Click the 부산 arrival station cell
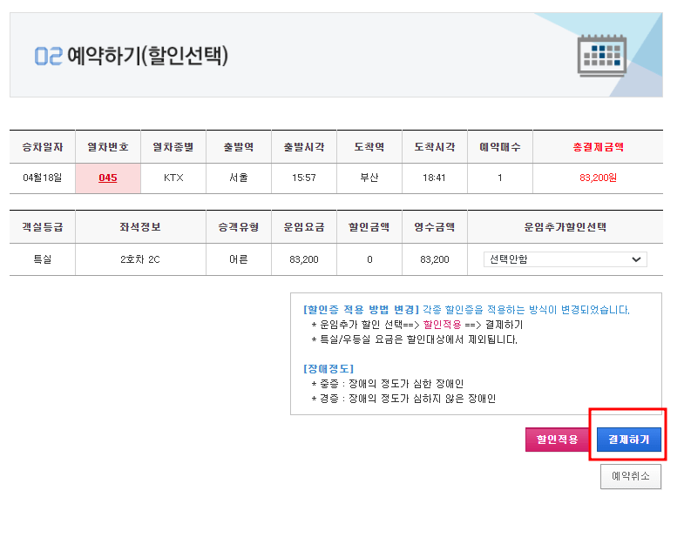The image size is (684, 544). [x=369, y=178]
